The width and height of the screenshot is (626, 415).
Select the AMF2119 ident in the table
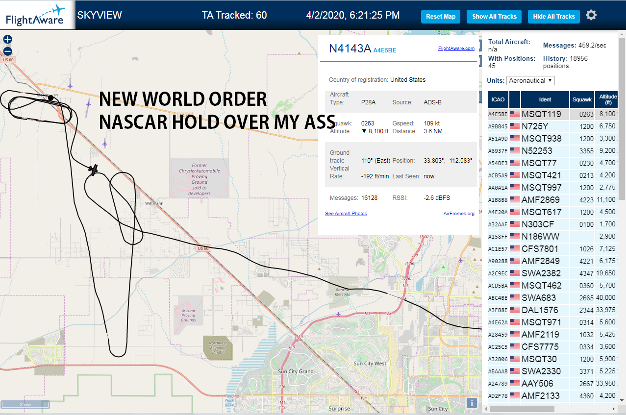541,335
